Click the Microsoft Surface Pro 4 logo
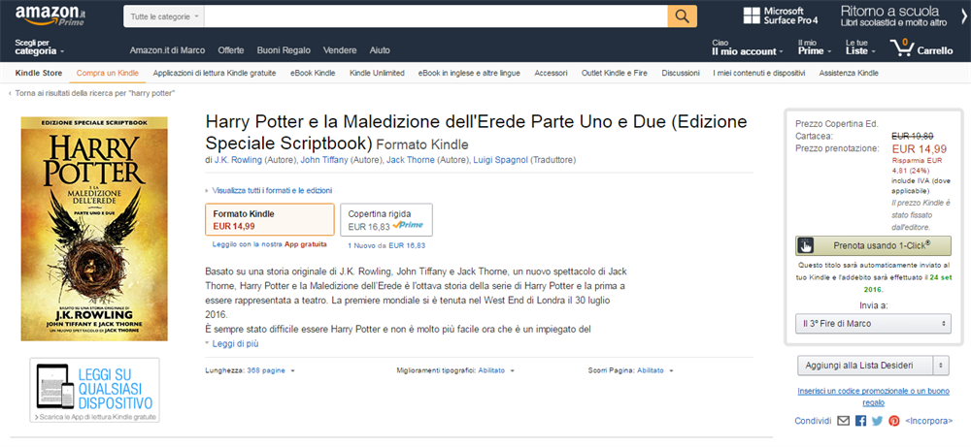Image resolution: width=971 pixels, height=447 pixels. pyautogui.click(x=781, y=16)
